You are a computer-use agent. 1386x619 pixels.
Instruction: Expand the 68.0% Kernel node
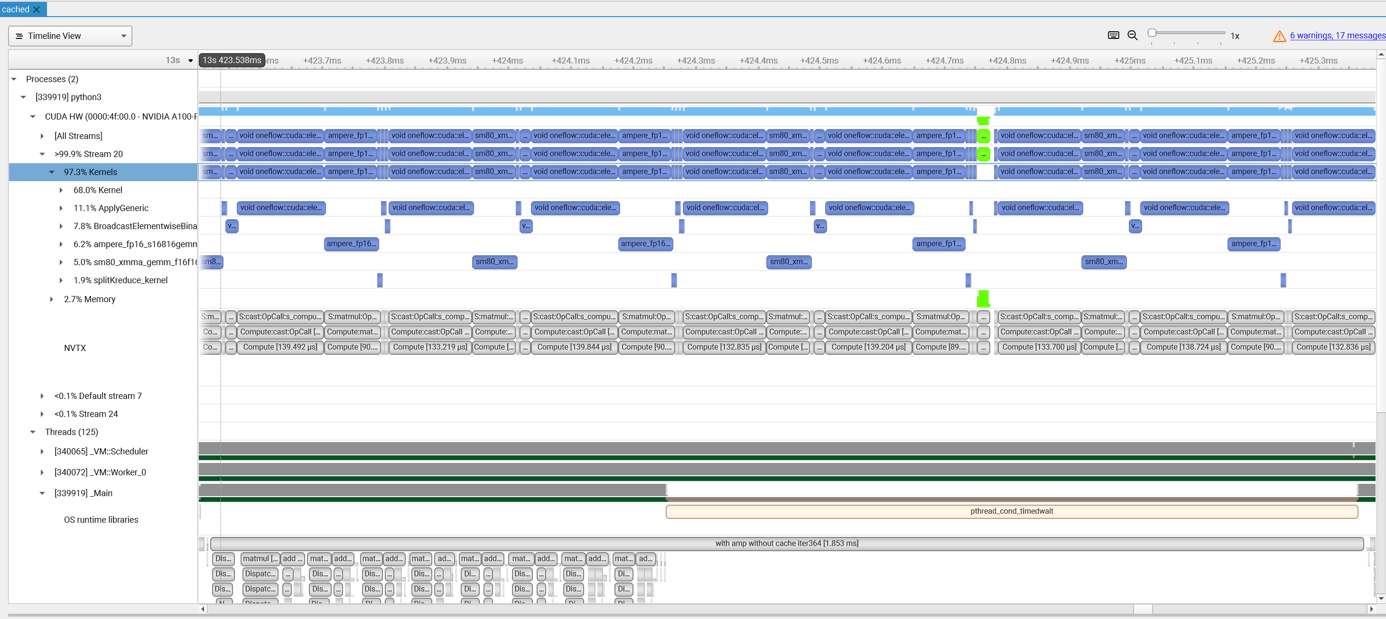point(61,190)
